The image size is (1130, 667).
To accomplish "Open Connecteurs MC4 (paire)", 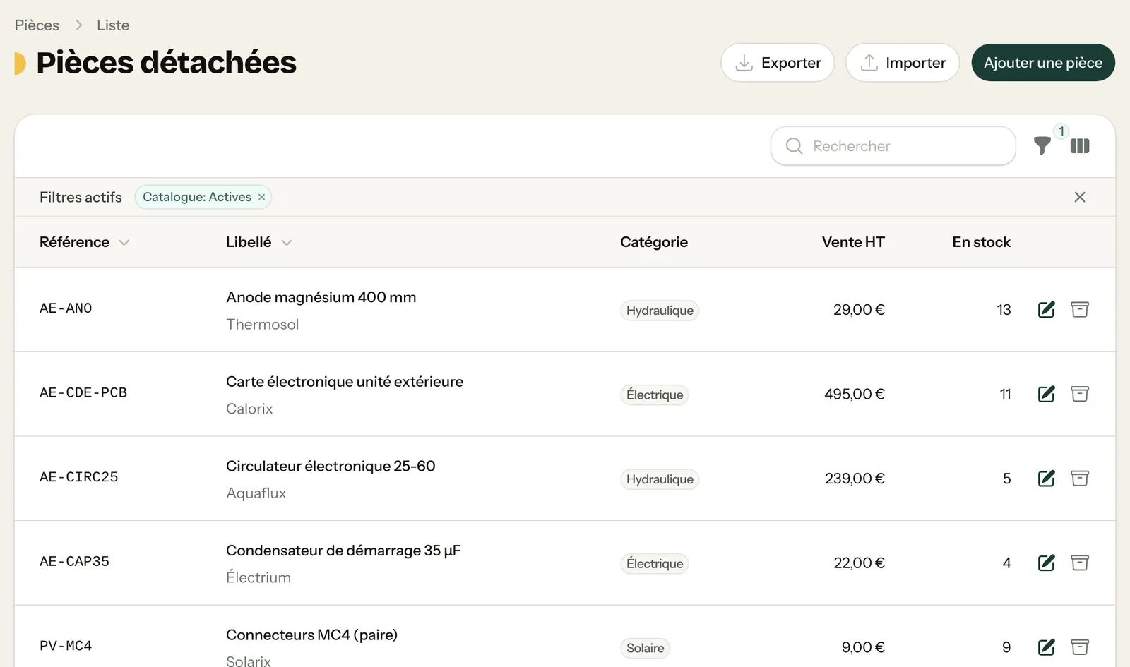I will [311, 635].
